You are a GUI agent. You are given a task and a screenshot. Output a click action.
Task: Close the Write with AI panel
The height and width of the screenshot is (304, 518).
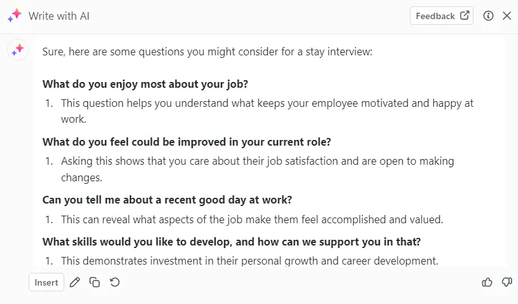coord(507,16)
